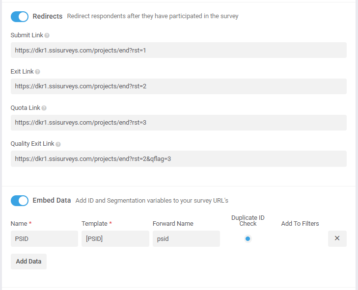Toggle the Embed Data switch
The width and height of the screenshot is (358, 290).
pyautogui.click(x=20, y=201)
